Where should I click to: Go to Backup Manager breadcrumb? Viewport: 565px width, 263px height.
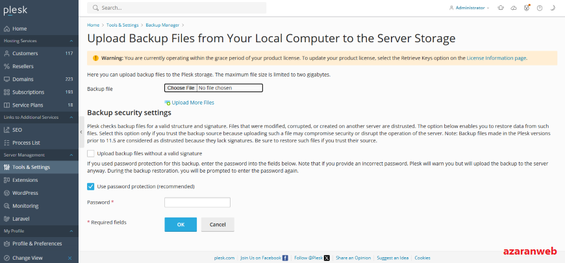162,25
